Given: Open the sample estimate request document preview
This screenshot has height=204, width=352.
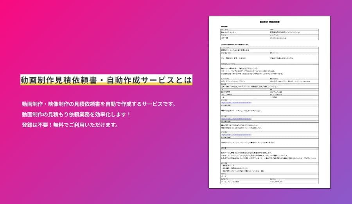Looking at the screenshot, I should tap(269, 102).
